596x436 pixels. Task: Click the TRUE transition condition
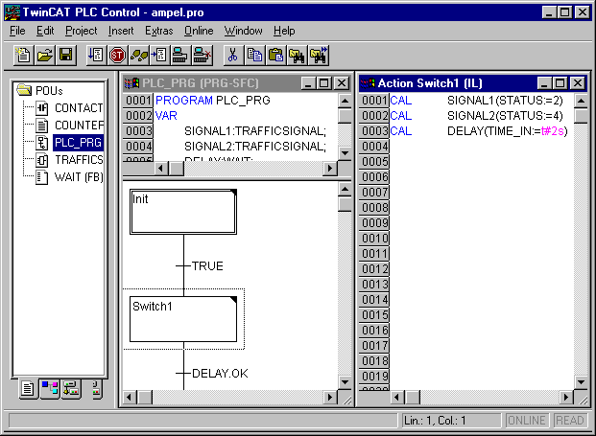coord(207,266)
